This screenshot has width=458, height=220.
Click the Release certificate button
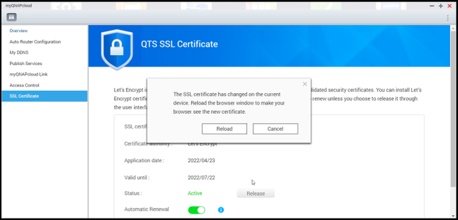pyautogui.click(x=256, y=194)
